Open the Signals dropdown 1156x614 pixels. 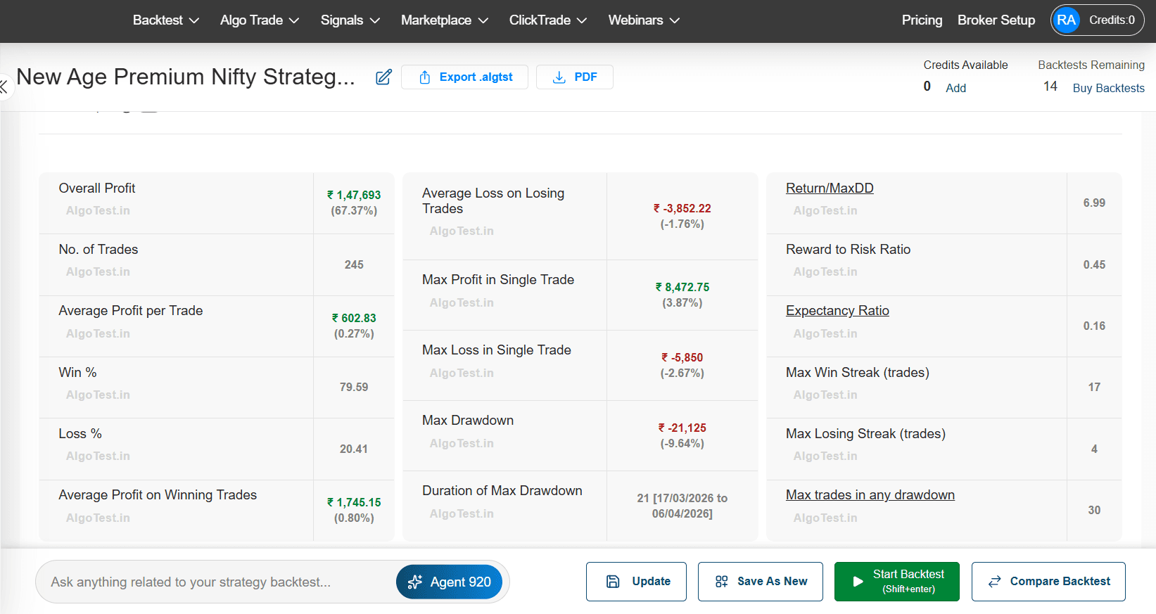point(350,20)
